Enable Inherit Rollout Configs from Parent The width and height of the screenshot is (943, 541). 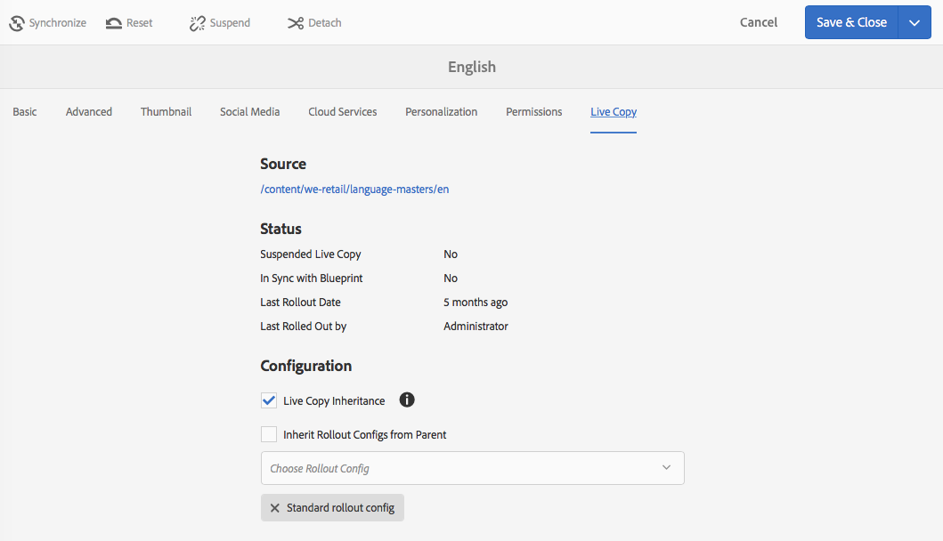(269, 434)
